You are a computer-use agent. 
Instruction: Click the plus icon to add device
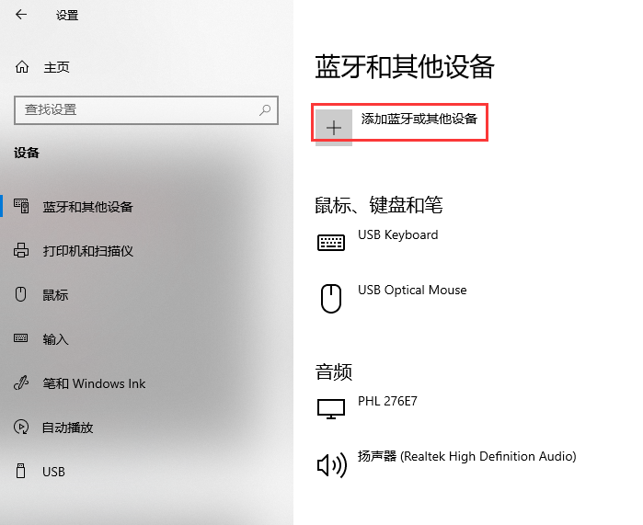334,128
